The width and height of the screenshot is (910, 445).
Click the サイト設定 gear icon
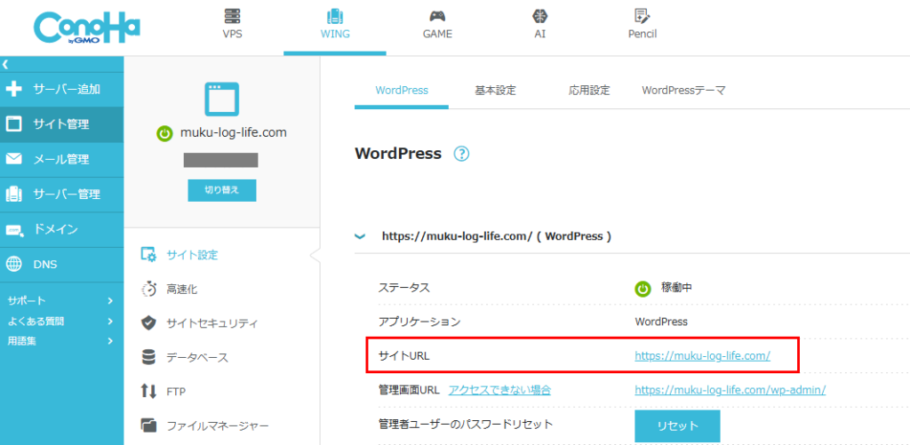click(x=148, y=254)
